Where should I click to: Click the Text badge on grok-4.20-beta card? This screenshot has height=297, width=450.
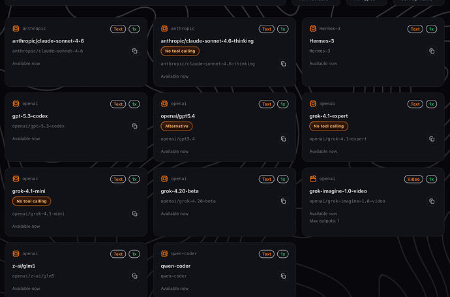[x=266, y=179]
